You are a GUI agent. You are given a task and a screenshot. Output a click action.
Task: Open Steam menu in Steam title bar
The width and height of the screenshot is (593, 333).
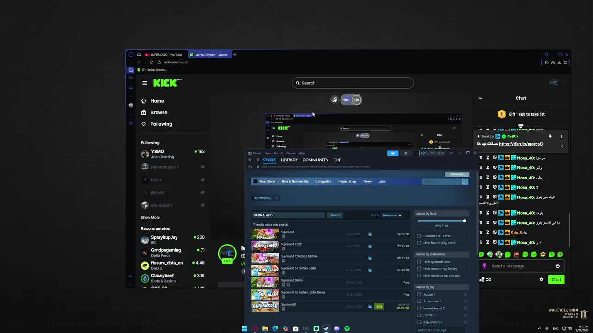[x=257, y=153]
